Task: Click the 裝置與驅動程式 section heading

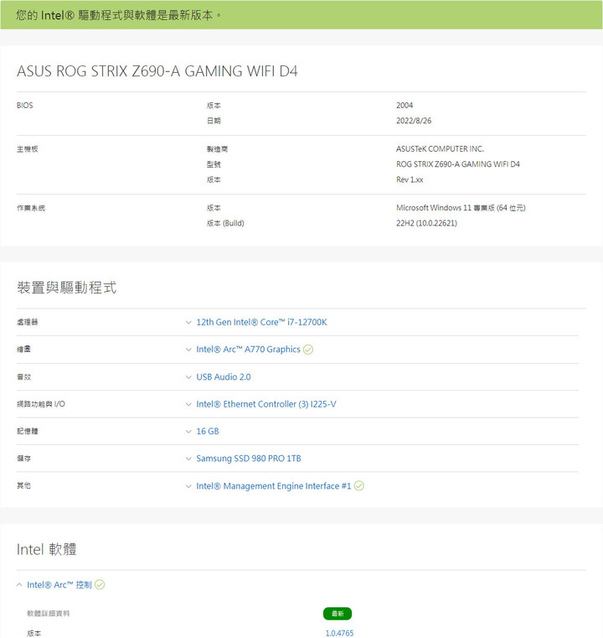Action: click(67, 288)
